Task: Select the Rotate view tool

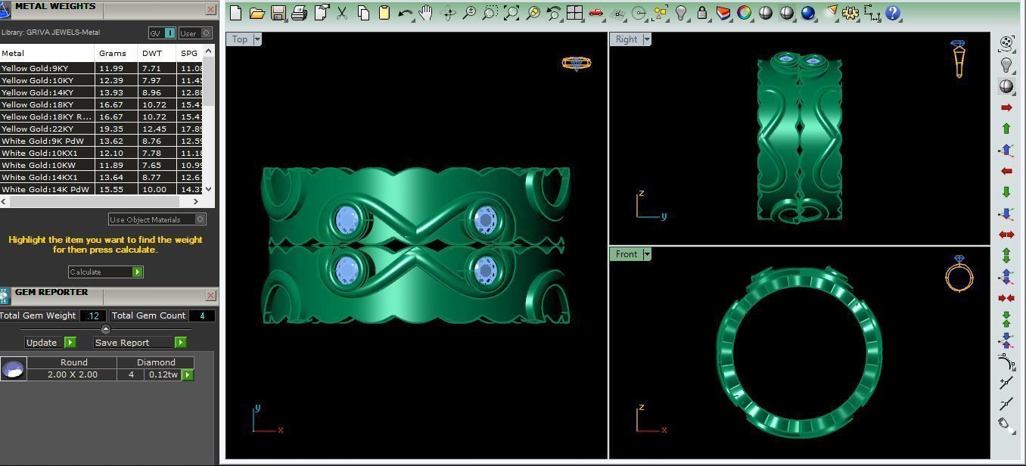Action: [x=447, y=13]
